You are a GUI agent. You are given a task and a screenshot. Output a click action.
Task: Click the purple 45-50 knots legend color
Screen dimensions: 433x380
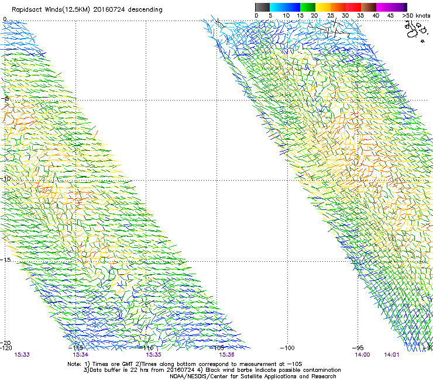pos(399,7)
